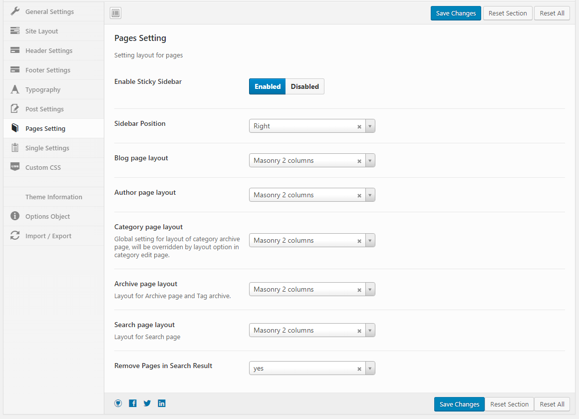Click the expand-all-sections icon in top bar

[115, 13]
